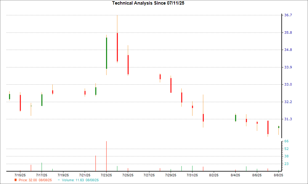Screen dimensions: 308x184
Task: Click the 8/8/25 date label
Action: click(x=278, y=175)
